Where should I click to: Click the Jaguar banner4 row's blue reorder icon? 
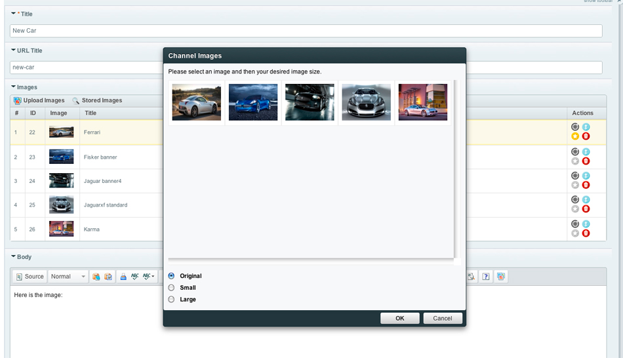coord(586,176)
